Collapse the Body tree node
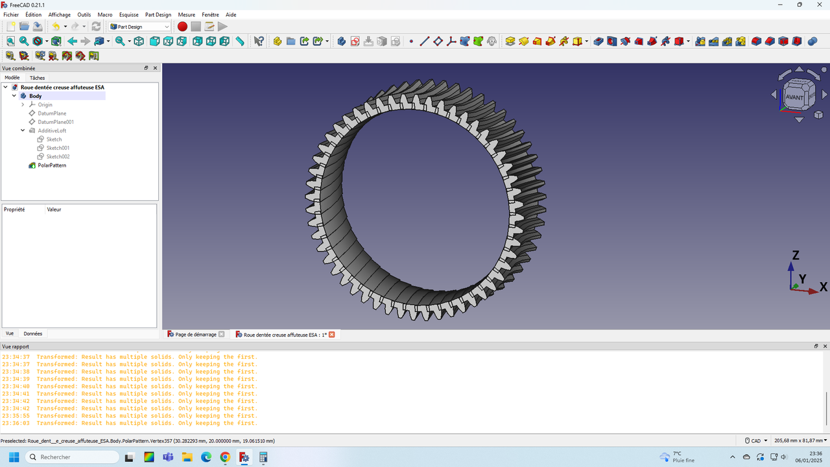Image resolution: width=830 pixels, height=467 pixels. 14,96
